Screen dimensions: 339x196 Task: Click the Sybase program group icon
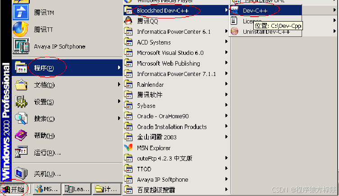pyautogui.click(x=128, y=105)
